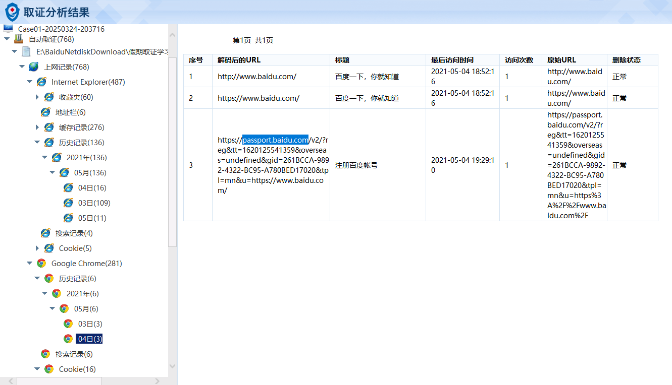This screenshot has height=385, width=672.
Task: Click the tree panel scroll down arrow
Action: (x=173, y=366)
